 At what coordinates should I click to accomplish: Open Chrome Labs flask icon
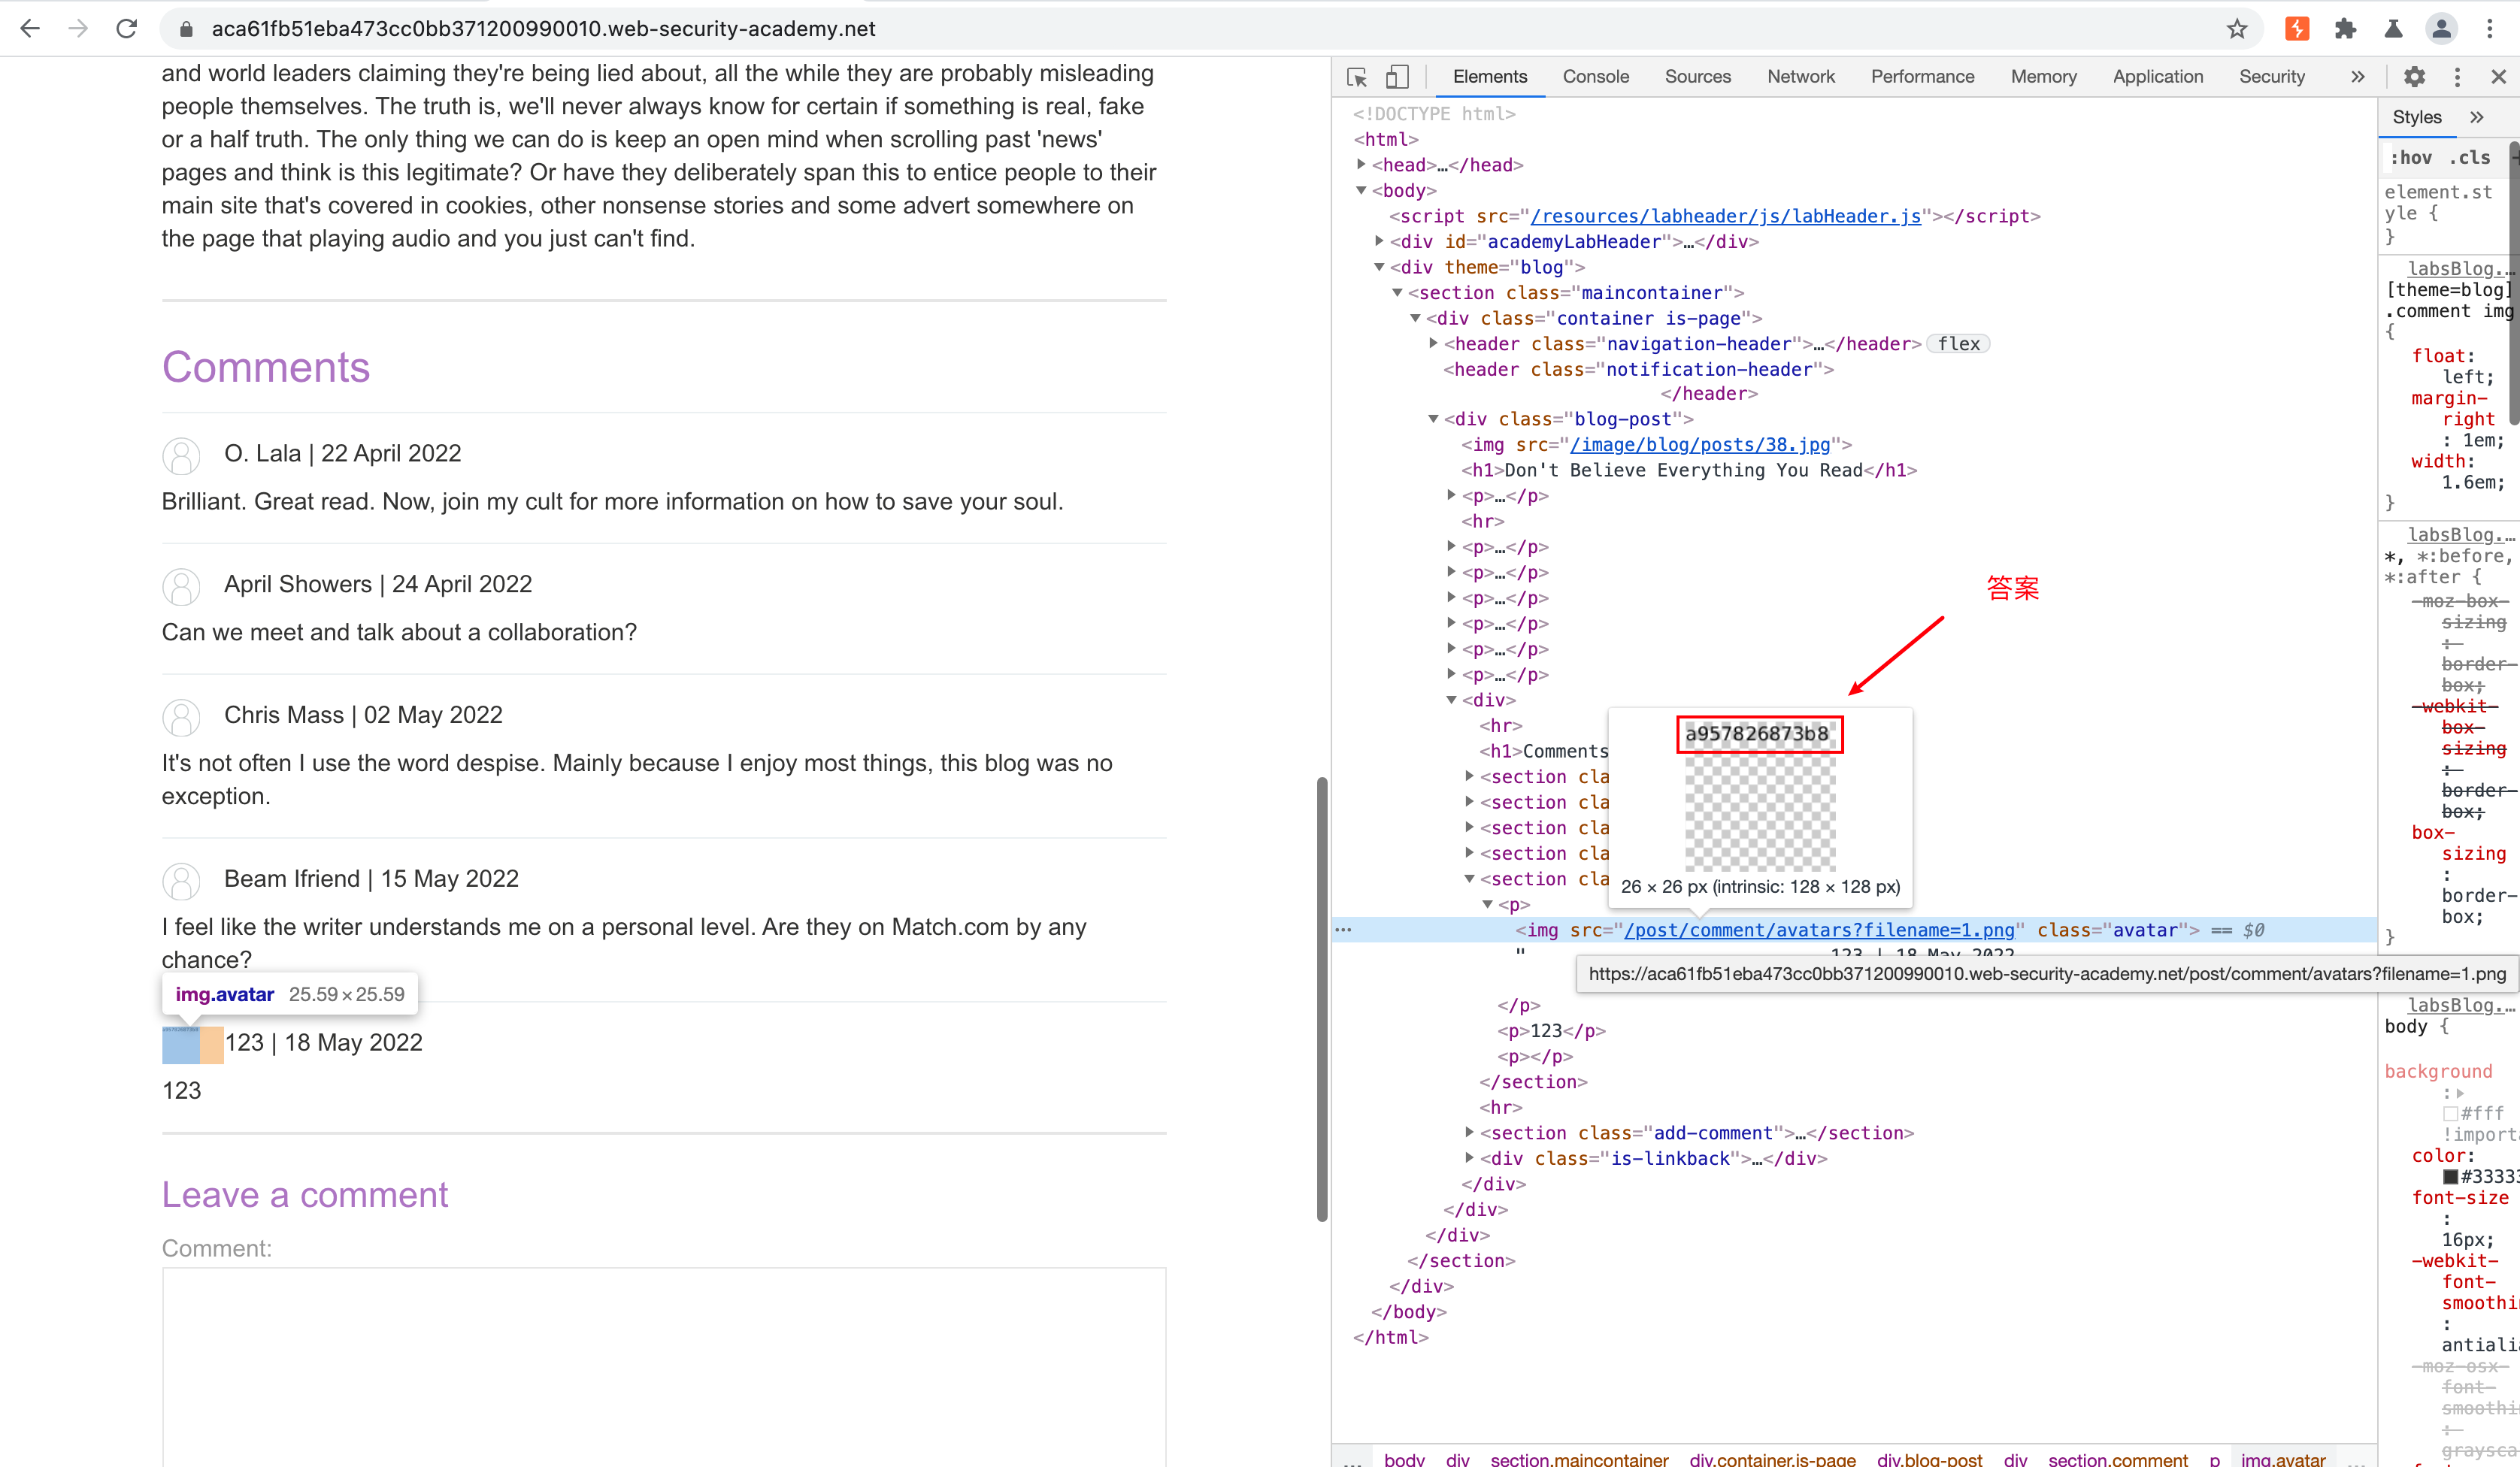point(2393,28)
